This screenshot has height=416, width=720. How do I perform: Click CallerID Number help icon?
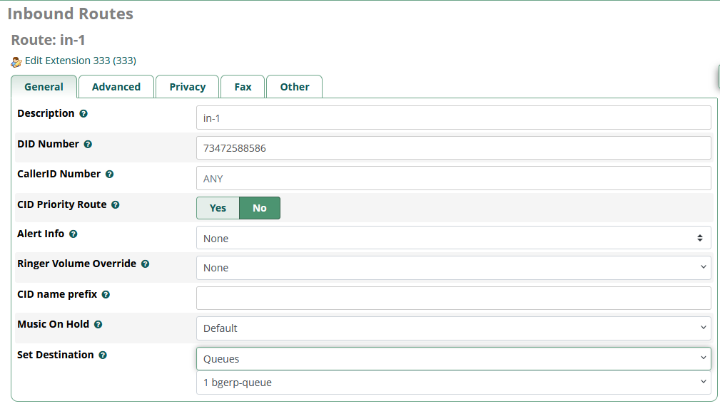tap(109, 175)
